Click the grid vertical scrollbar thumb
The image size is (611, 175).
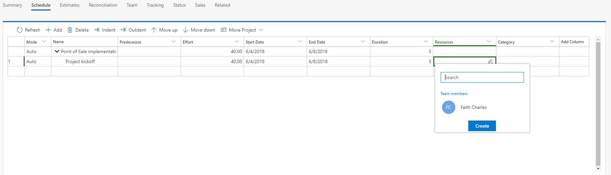click(598, 104)
